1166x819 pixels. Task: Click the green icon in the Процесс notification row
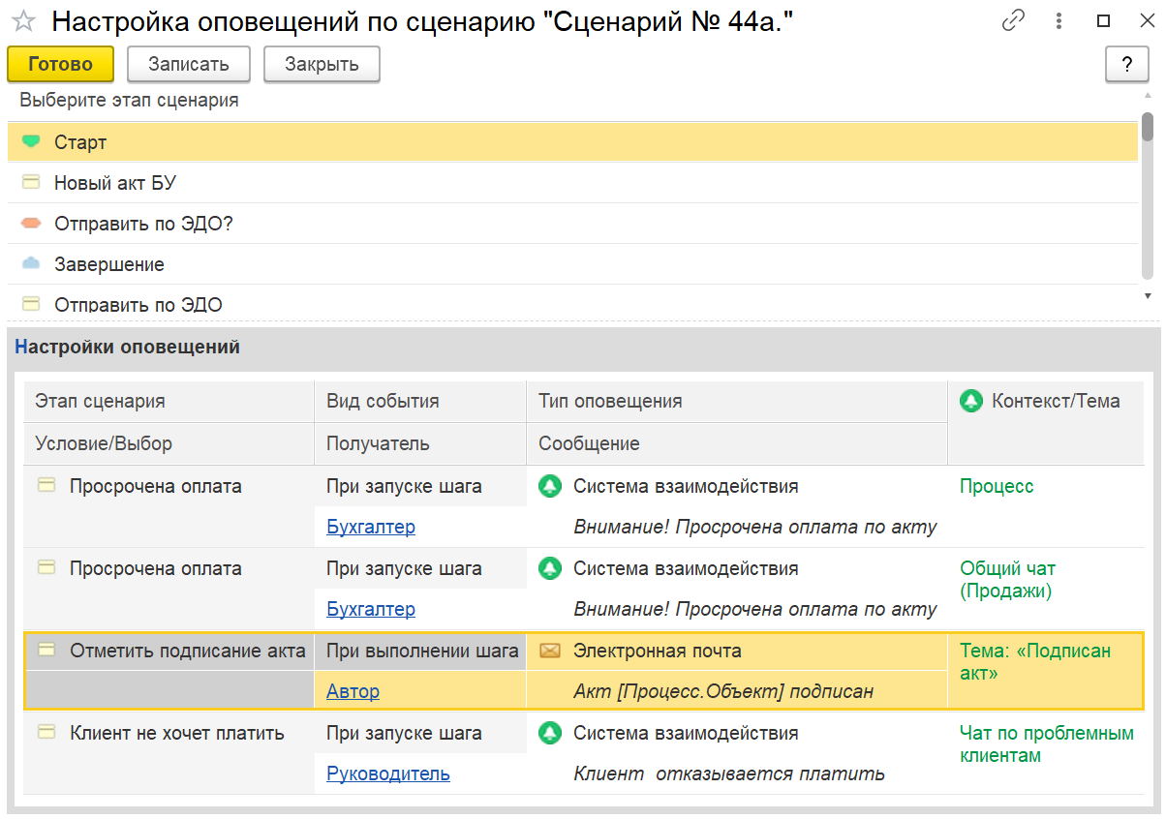tap(550, 486)
